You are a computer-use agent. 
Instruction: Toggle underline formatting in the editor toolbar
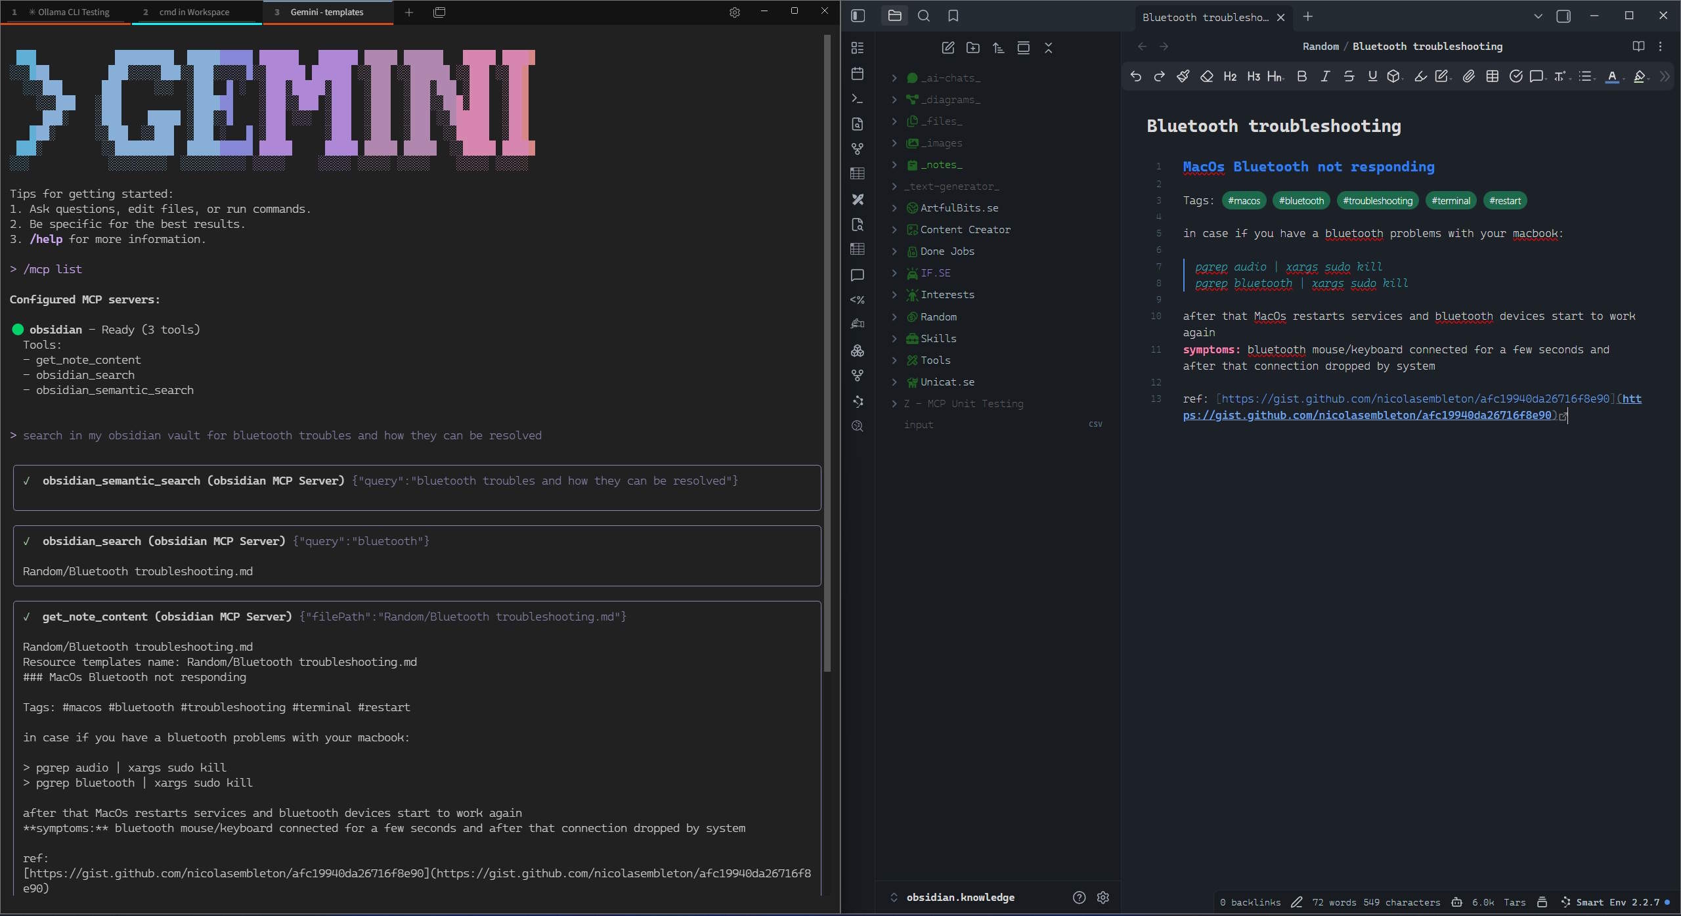pyautogui.click(x=1371, y=76)
